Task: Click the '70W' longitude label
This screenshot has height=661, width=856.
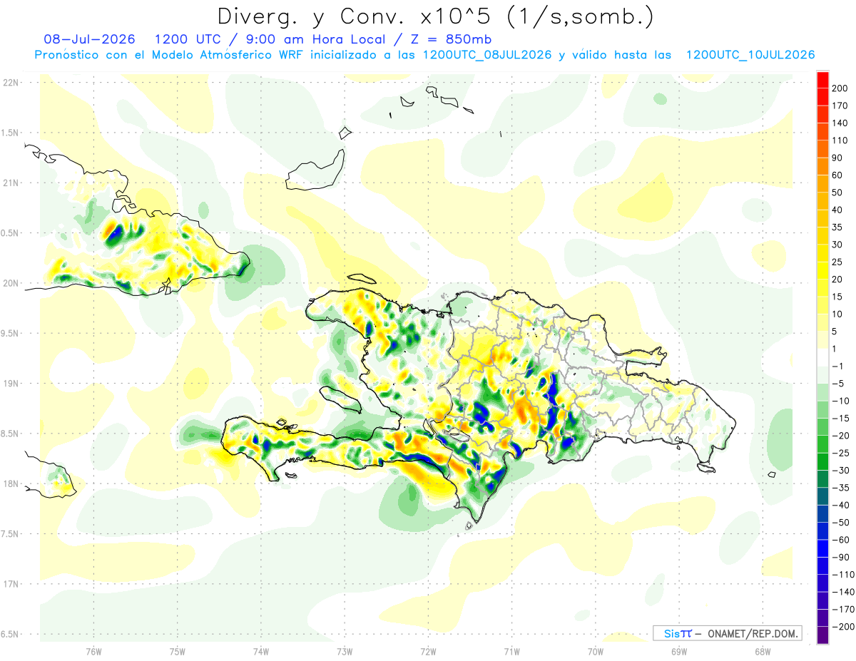Action: tap(596, 651)
